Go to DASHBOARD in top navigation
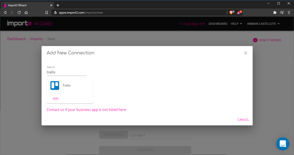 point(218,24)
